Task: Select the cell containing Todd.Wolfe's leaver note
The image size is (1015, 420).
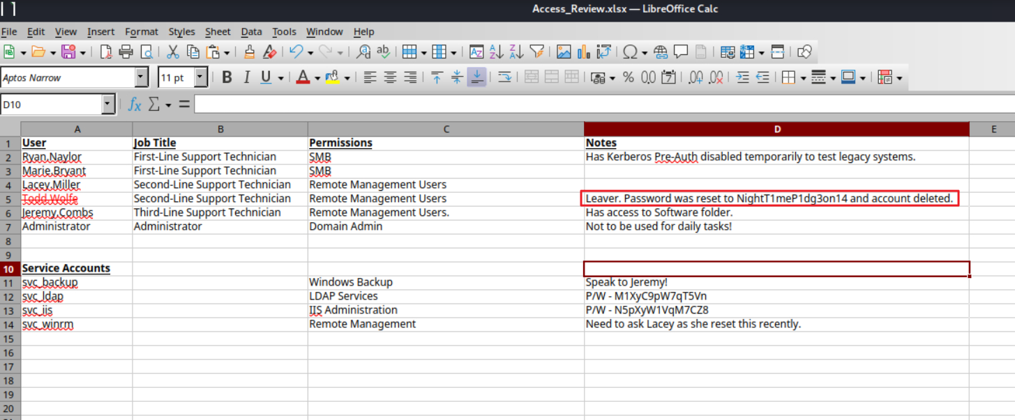Action: point(769,199)
